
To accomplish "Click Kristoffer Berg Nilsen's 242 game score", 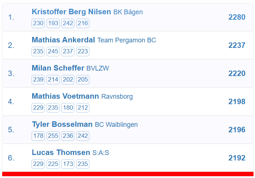I will (68, 23).
